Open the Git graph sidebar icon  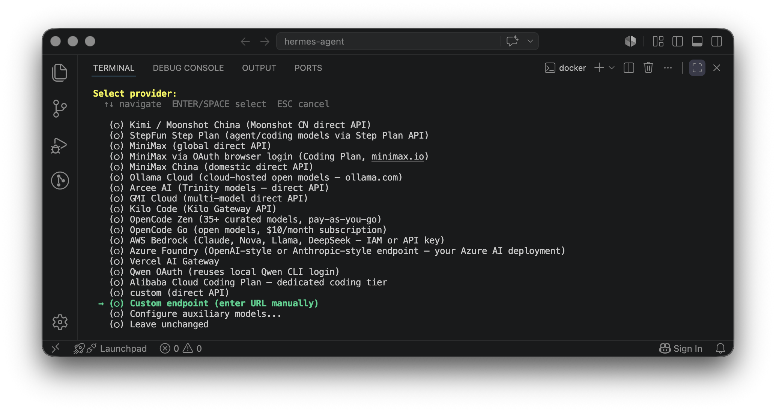60,181
